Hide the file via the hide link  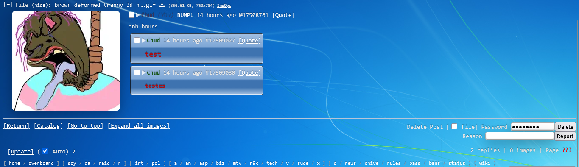(40, 6)
